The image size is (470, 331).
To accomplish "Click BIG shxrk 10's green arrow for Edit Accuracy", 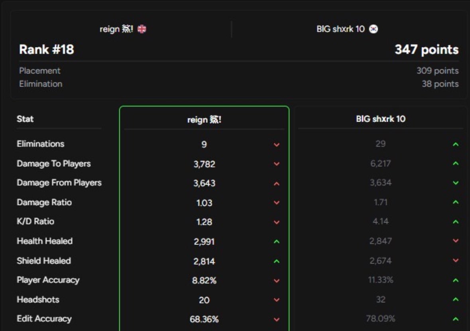I will tap(456, 319).
